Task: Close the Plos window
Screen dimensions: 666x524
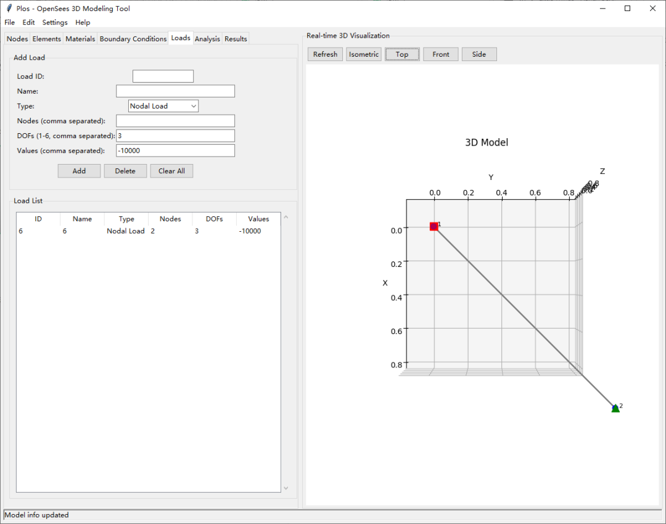Action: click(652, 9)
